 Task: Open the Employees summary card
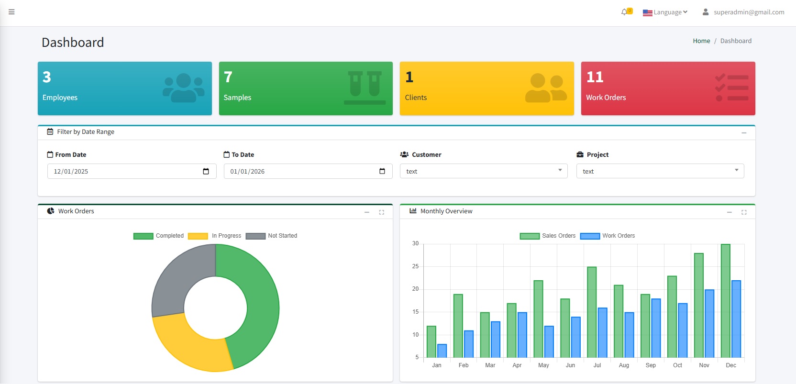click(124, 88)
